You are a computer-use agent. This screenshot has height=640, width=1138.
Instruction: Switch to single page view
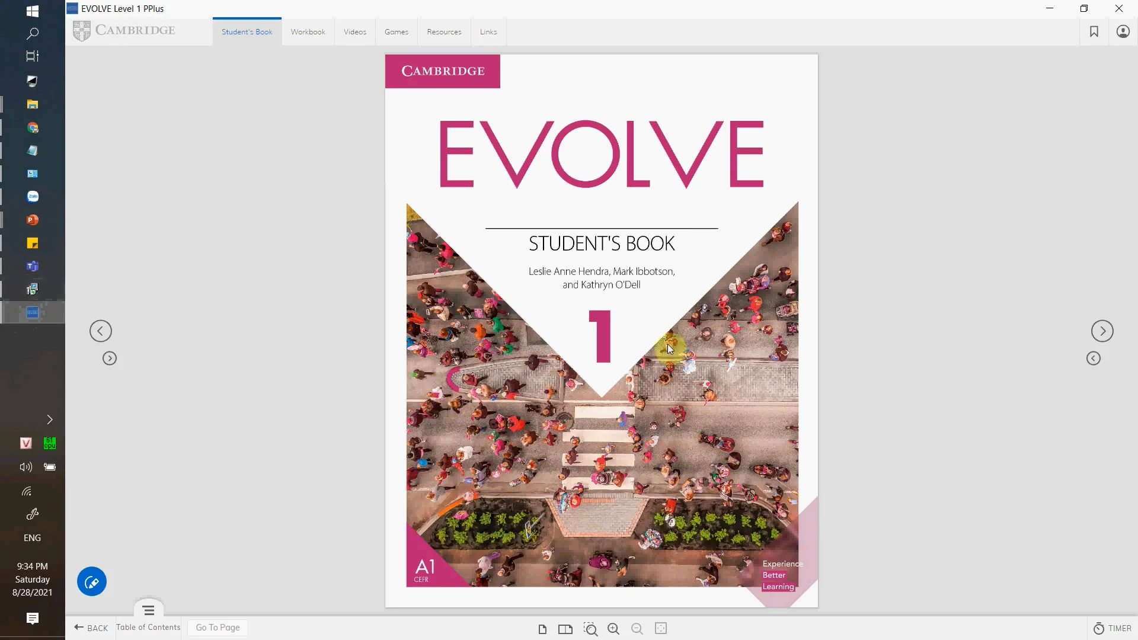542,629
